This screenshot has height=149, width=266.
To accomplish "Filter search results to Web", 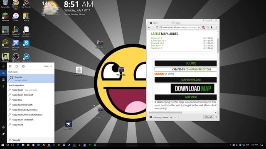I will (23, 66).
